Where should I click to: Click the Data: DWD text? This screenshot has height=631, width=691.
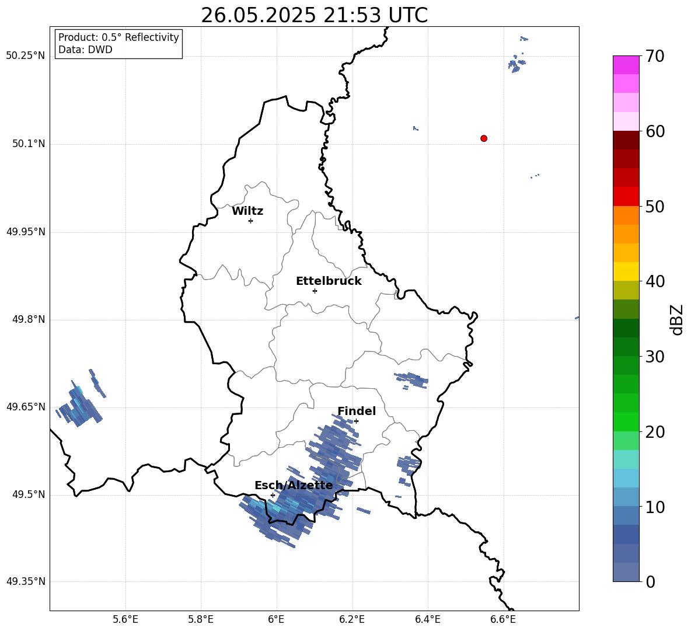(85, 50)
